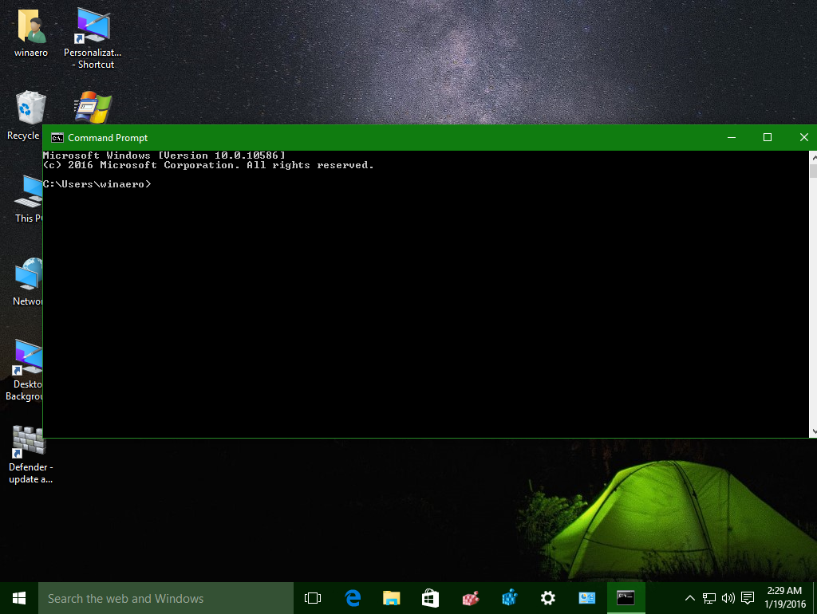This screenshot has height=614, width=817.
Task: Open the volume control speaker icon
Action: pos(728,598)
